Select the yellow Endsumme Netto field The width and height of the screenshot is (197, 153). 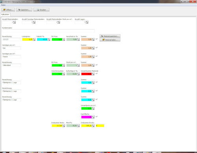[57, 126]
